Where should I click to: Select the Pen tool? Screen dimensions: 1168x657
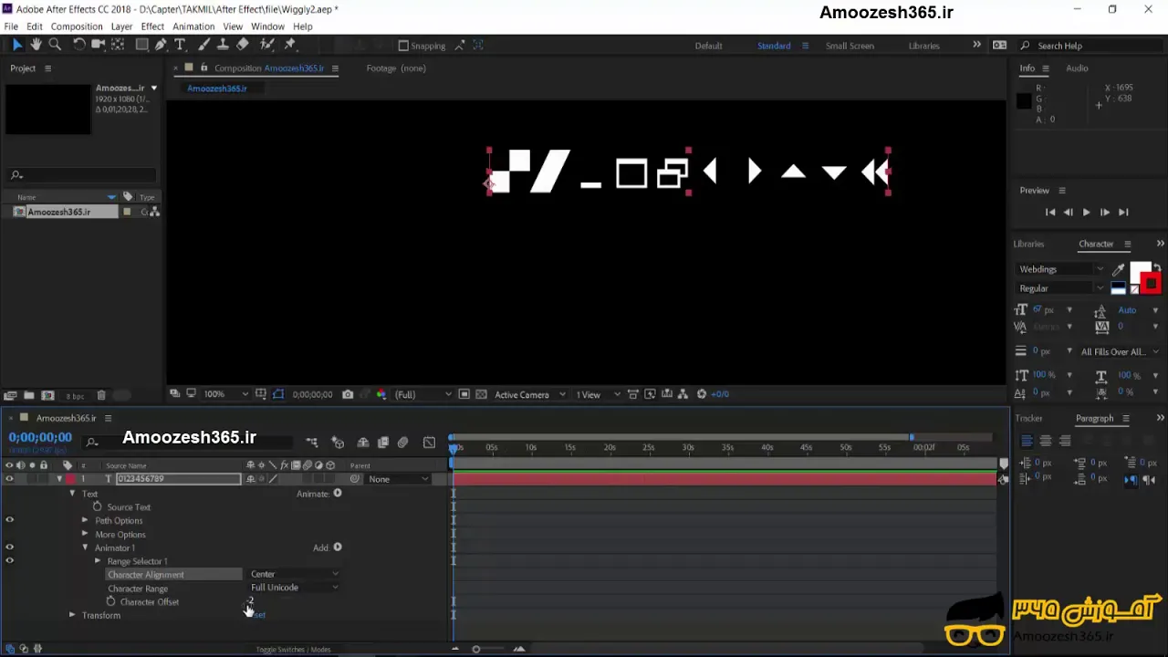pos(161,44)
